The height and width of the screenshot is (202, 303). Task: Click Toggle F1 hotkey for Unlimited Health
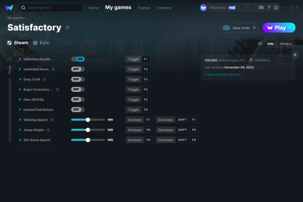138,59
